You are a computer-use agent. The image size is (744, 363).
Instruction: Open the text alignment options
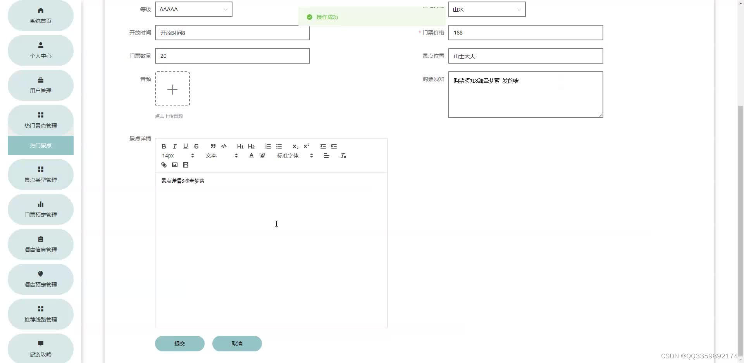point(326,156)
